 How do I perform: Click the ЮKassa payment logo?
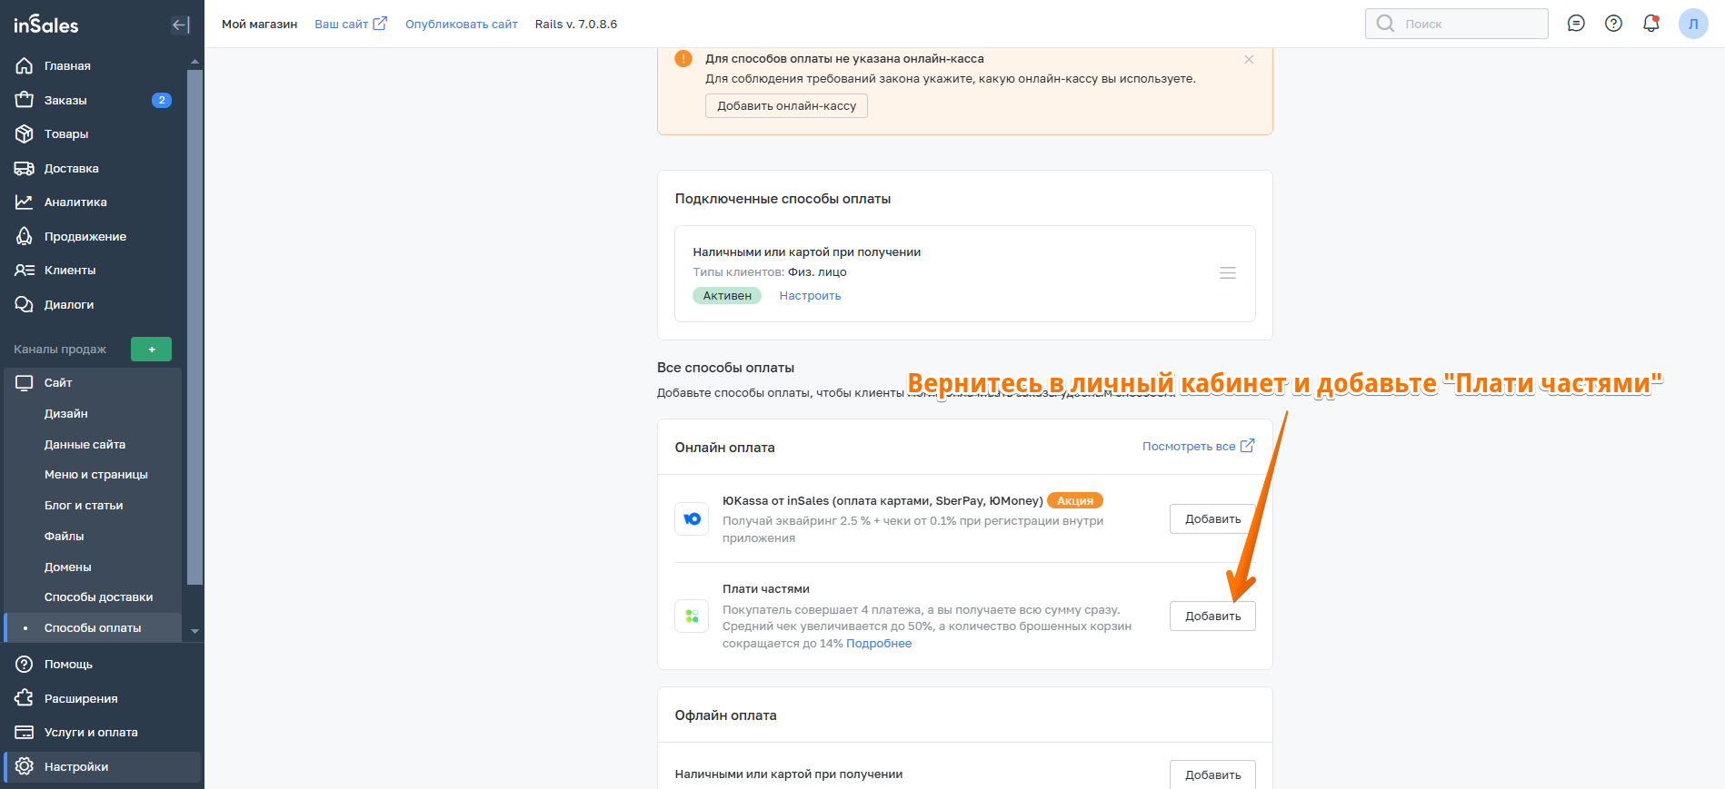[x=692, y=519]
